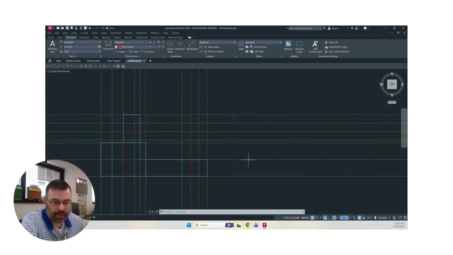Click the Quick dimension button
Screen dimensions: 453x255
pyautogui.click(x=134, y=51)
